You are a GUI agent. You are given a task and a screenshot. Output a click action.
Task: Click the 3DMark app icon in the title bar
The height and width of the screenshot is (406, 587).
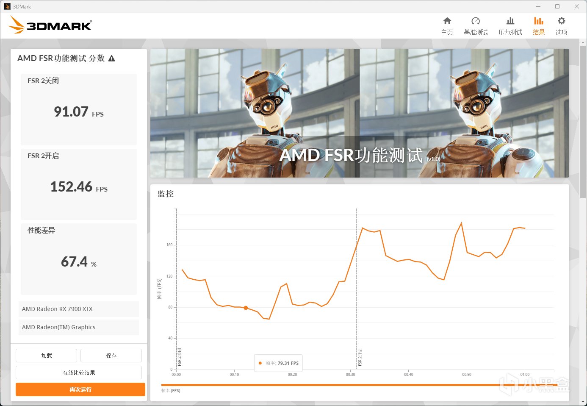pos(7,6)
